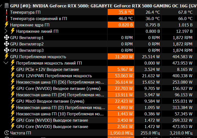Expand the Напряжение линий ГП group
Image resolution: width=197 pixels, height=138 pixels.
[6, 31]
